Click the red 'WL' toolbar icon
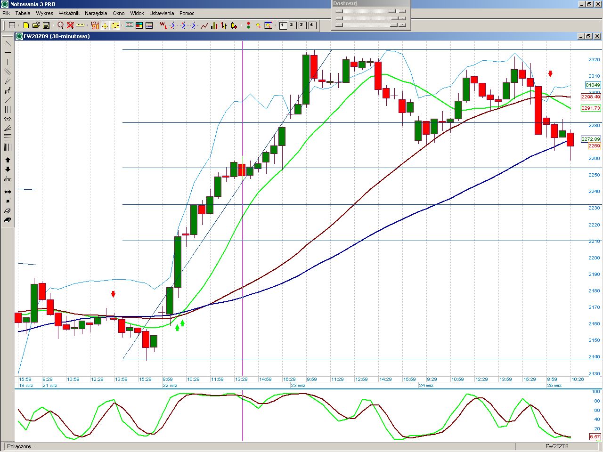This screenshot has height=452, width=603. click(x=163, y=25)
